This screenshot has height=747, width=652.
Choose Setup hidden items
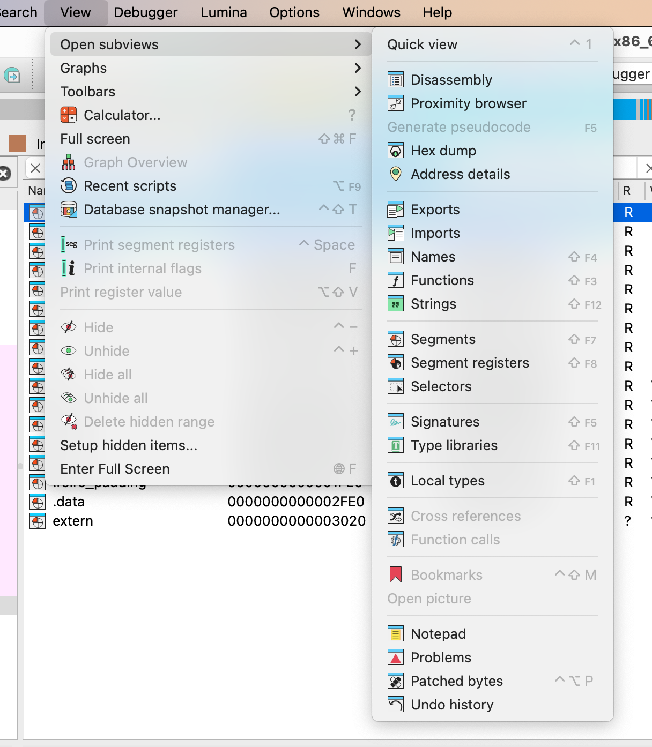pos(129,445)
